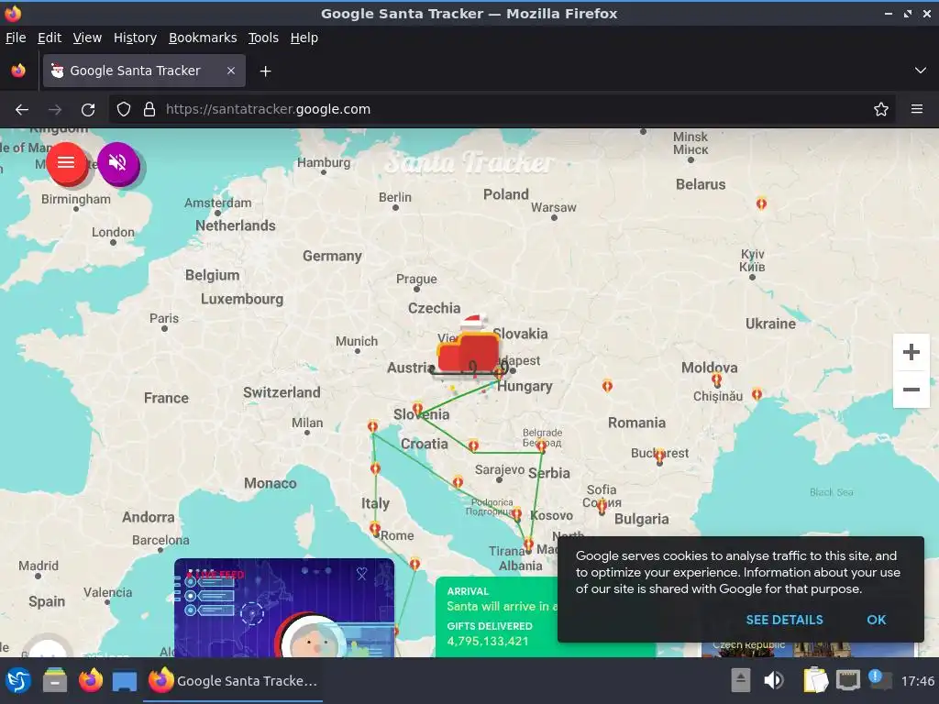Click the ARRIVAL info card

tap(497, 617)
